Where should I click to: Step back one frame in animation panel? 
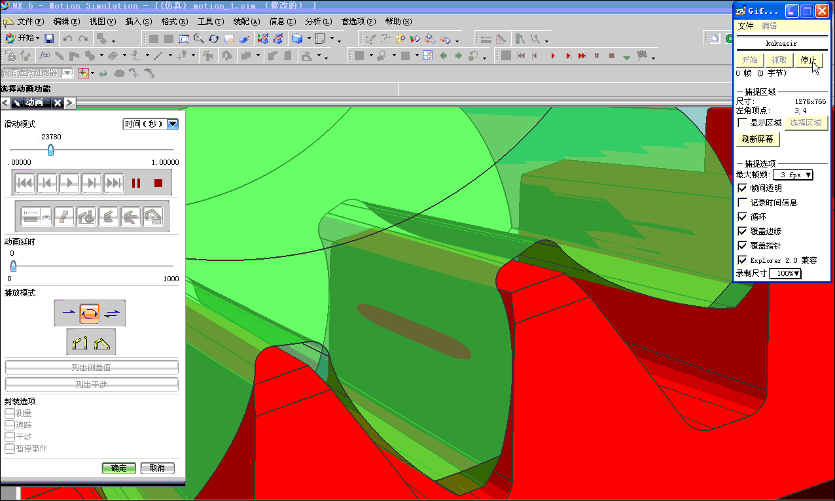[47, 182]
